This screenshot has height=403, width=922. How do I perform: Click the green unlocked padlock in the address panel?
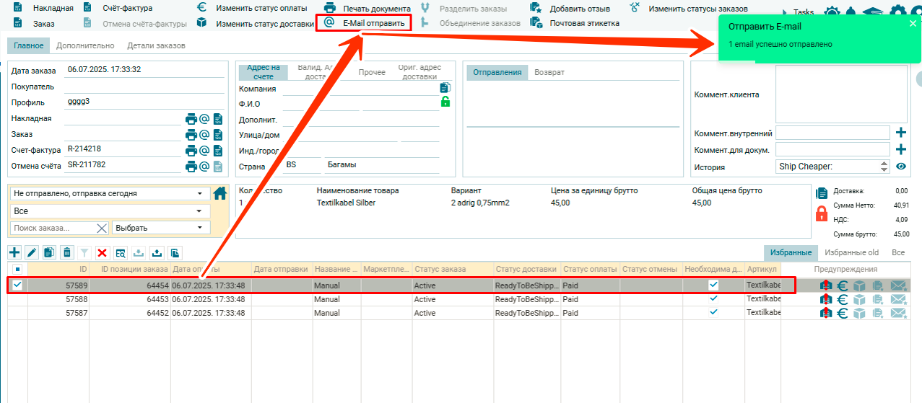445,102
